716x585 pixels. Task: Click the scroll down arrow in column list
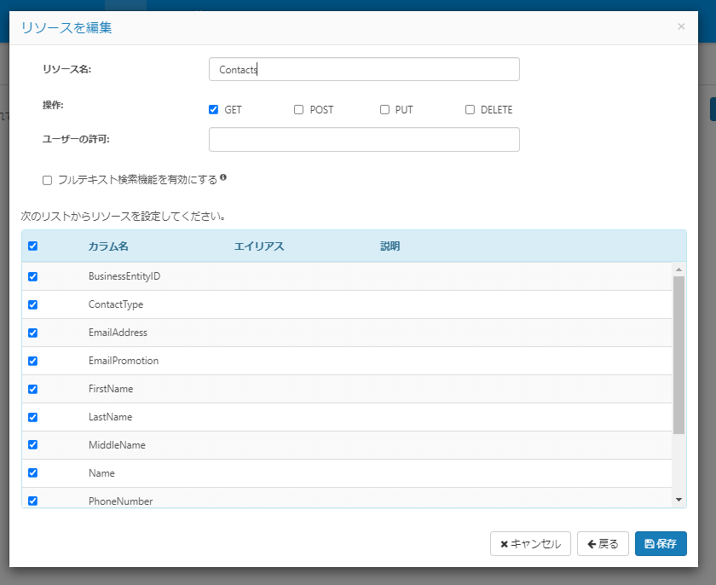(x=678, y=500)
